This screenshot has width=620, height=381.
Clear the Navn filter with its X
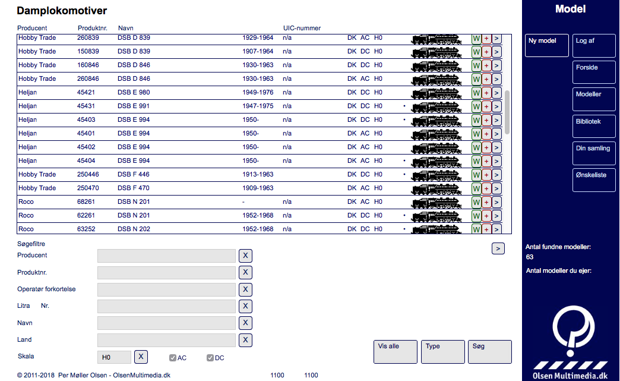tap(245, 323)
